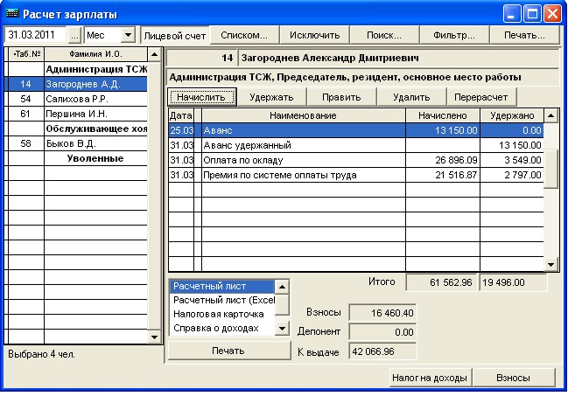Open Налог на доходы section
Viewport: 568px width, 403px height.
tap(430, 379)
